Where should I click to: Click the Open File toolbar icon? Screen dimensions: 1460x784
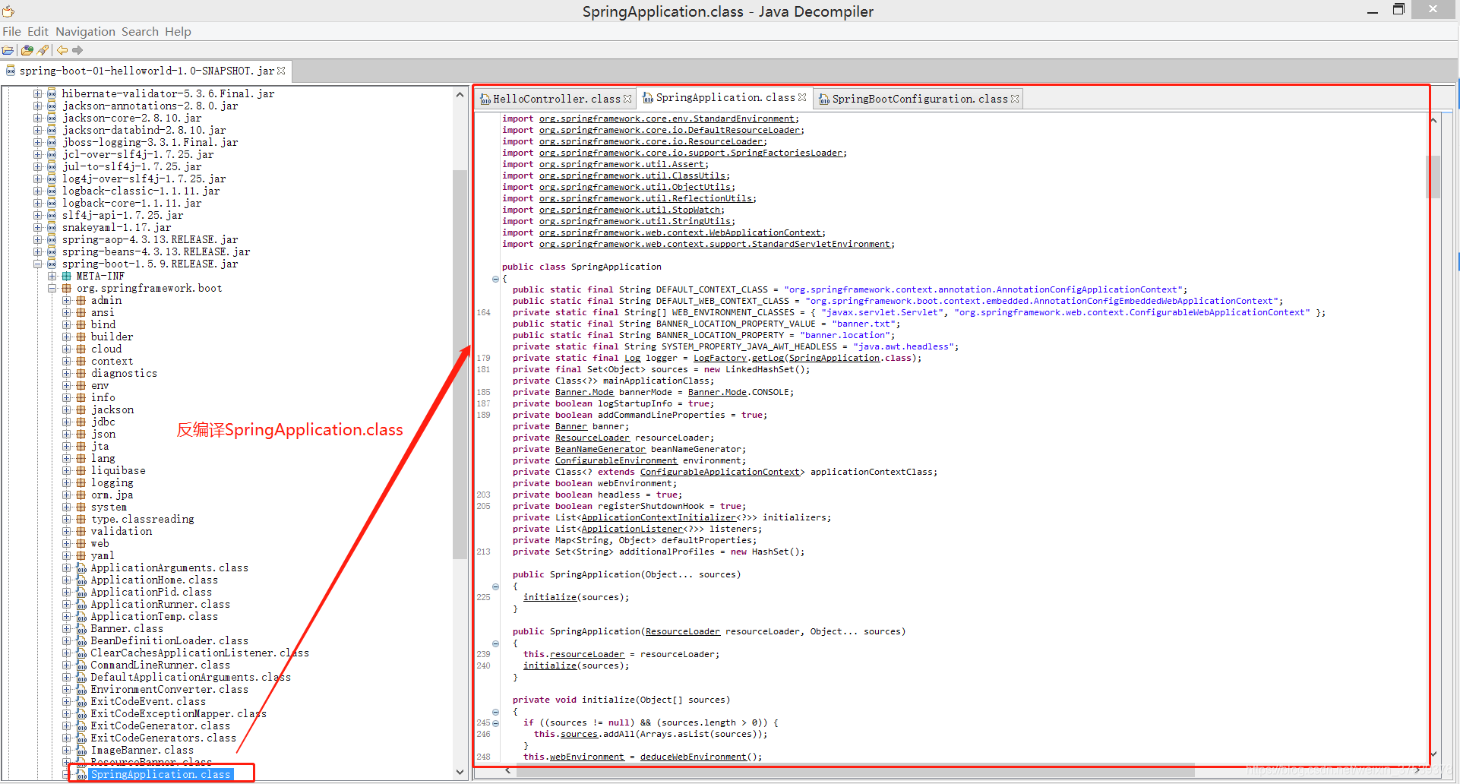pyautogui.click(x=8, y=50)
